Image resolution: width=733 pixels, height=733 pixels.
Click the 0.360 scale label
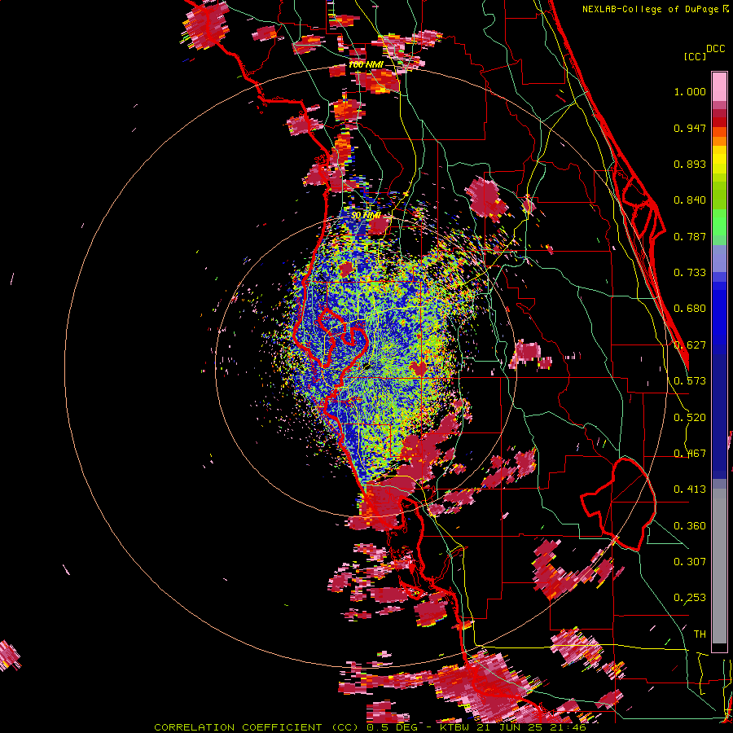tap(690, 526)
